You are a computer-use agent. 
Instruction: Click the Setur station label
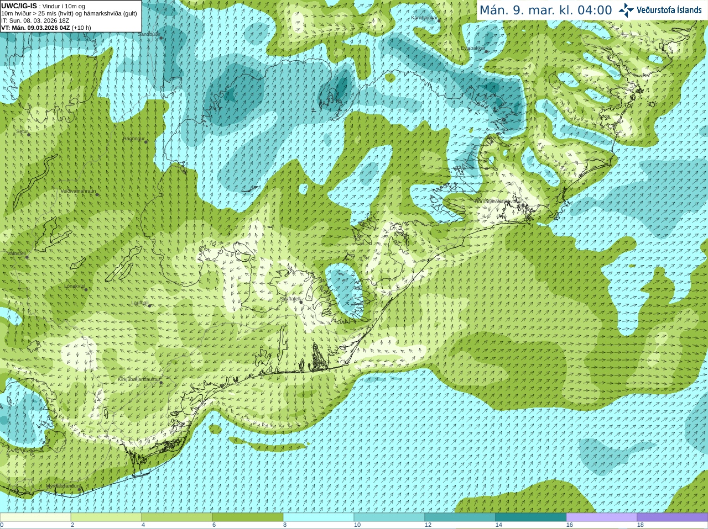tap(22, 131)
